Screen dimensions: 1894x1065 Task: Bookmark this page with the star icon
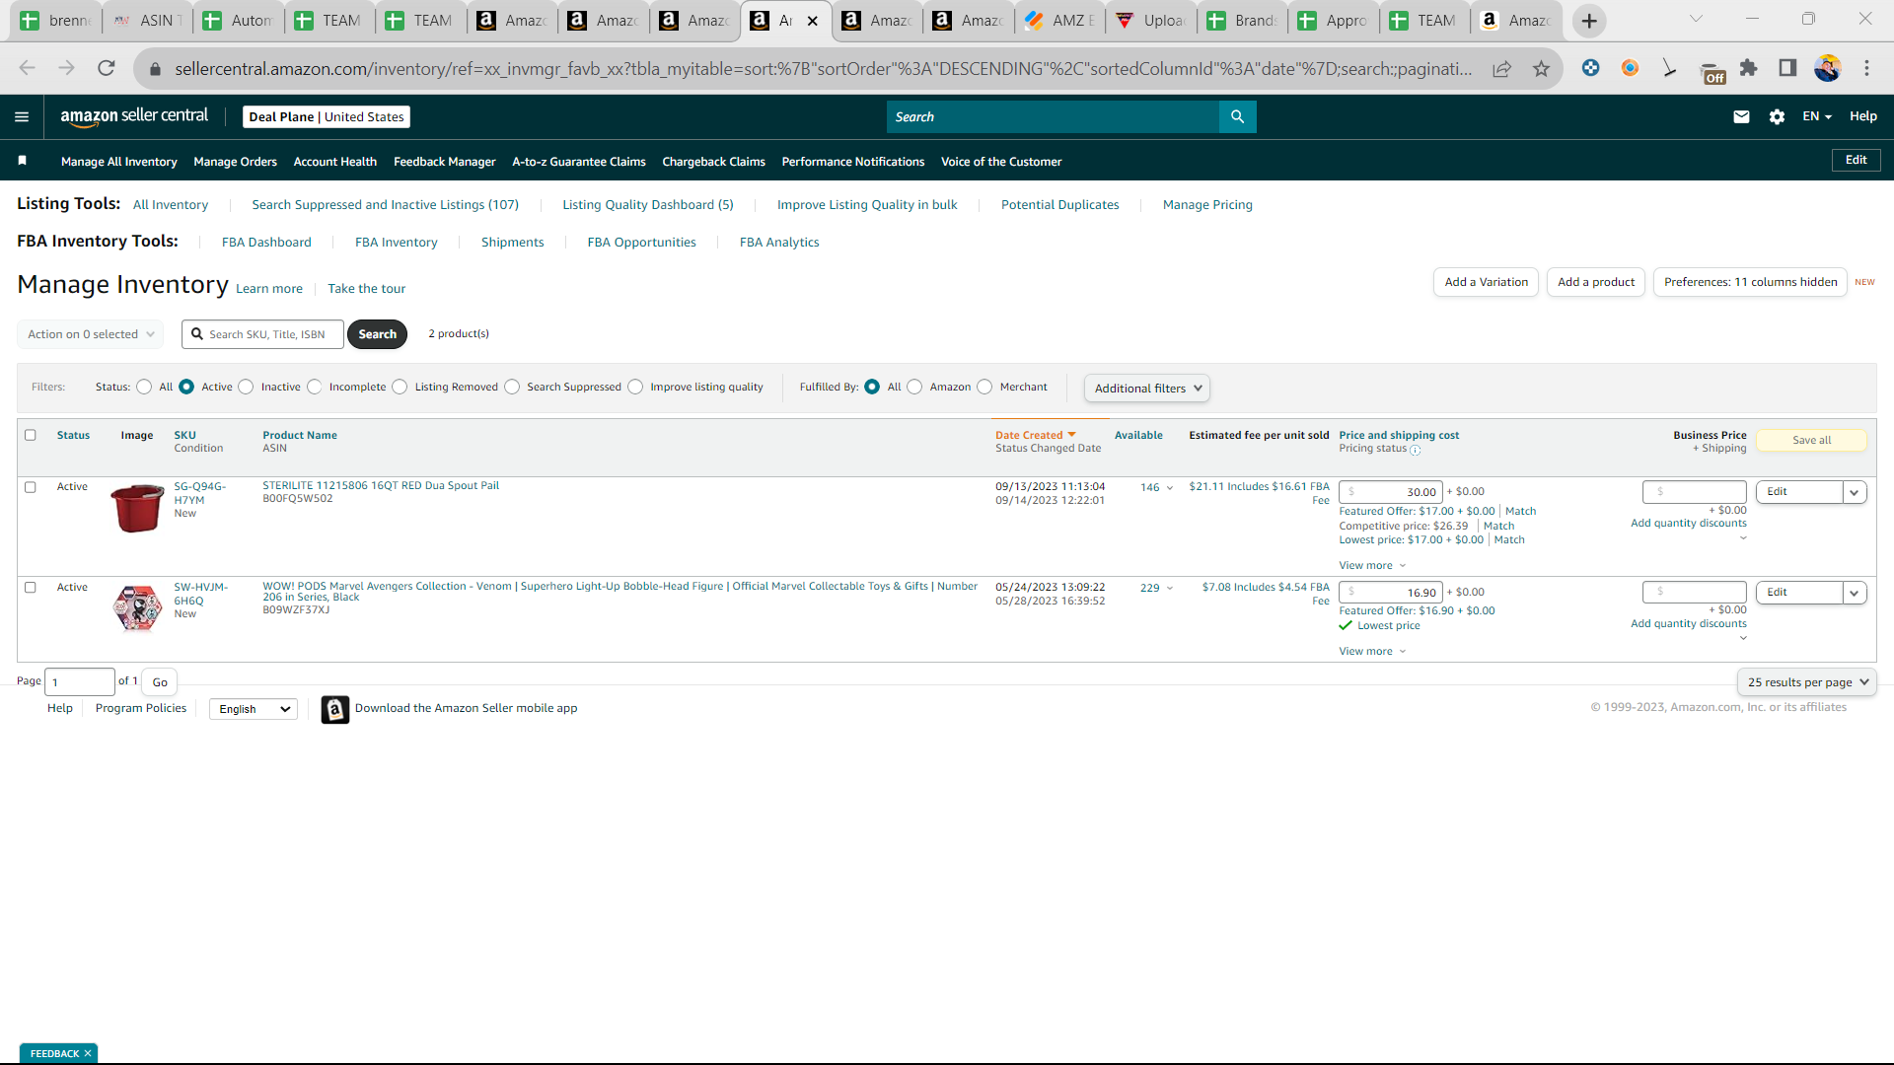1541,68
